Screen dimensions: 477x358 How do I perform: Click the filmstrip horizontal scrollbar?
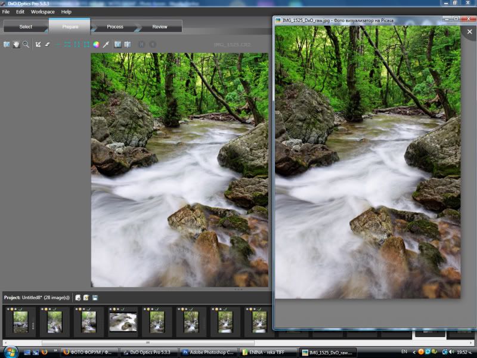click(148, 343)
